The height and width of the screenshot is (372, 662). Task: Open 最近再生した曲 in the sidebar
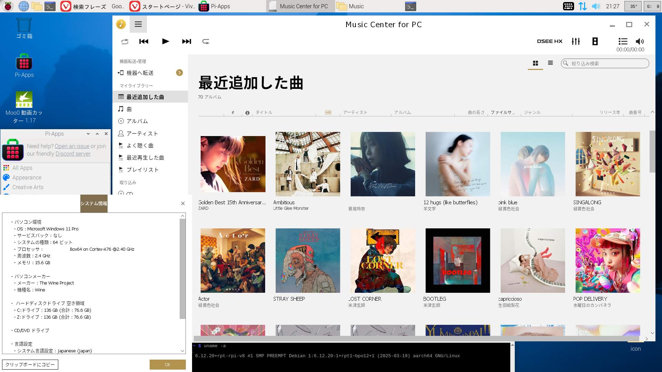click(x=150, y=157)
